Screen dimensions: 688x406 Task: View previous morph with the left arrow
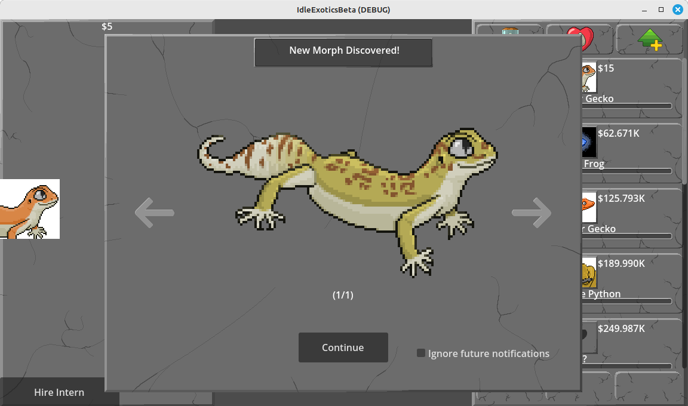click(155, 213)
